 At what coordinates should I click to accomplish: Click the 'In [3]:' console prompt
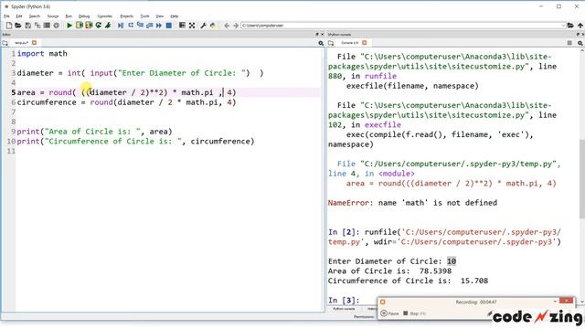point(344,300)
